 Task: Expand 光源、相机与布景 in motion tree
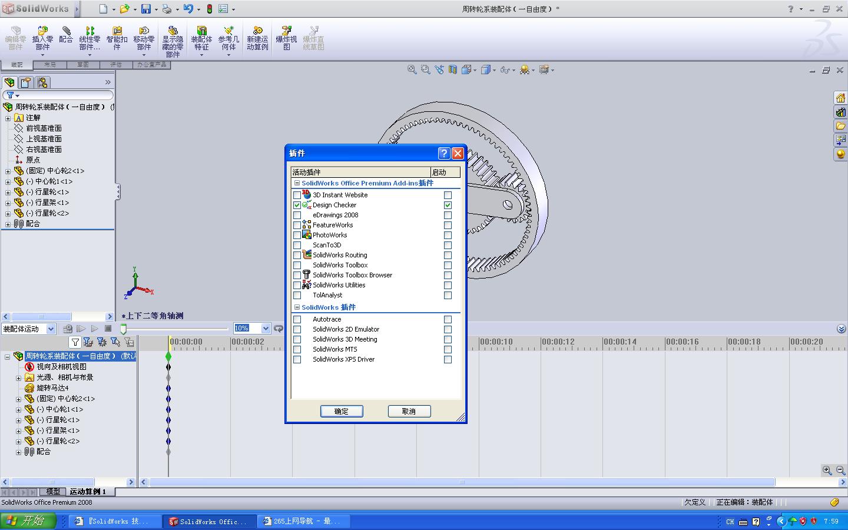18,377
